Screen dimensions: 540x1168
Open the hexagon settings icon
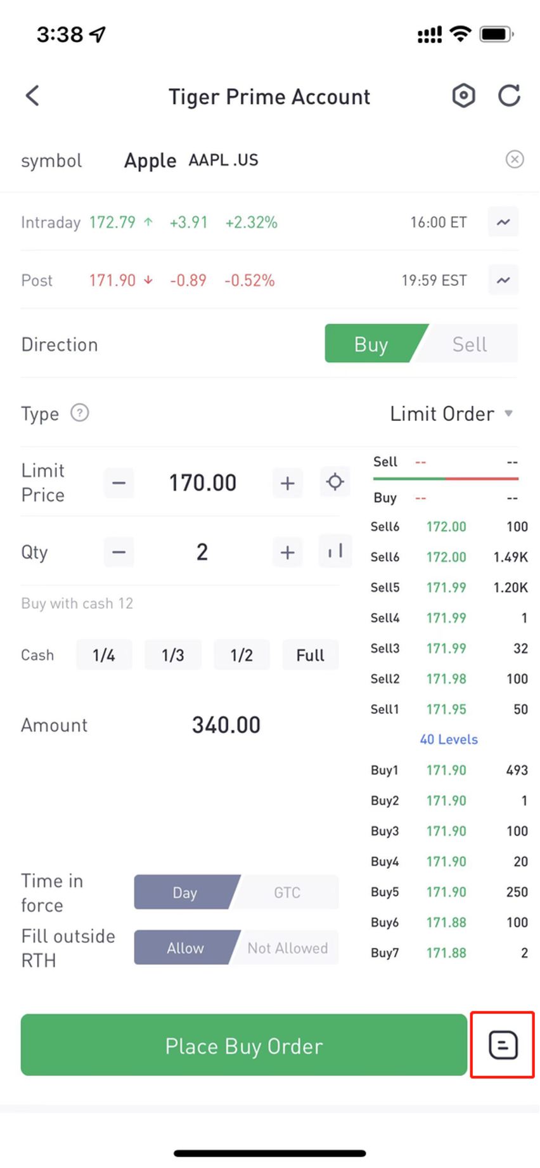point(463,96)
